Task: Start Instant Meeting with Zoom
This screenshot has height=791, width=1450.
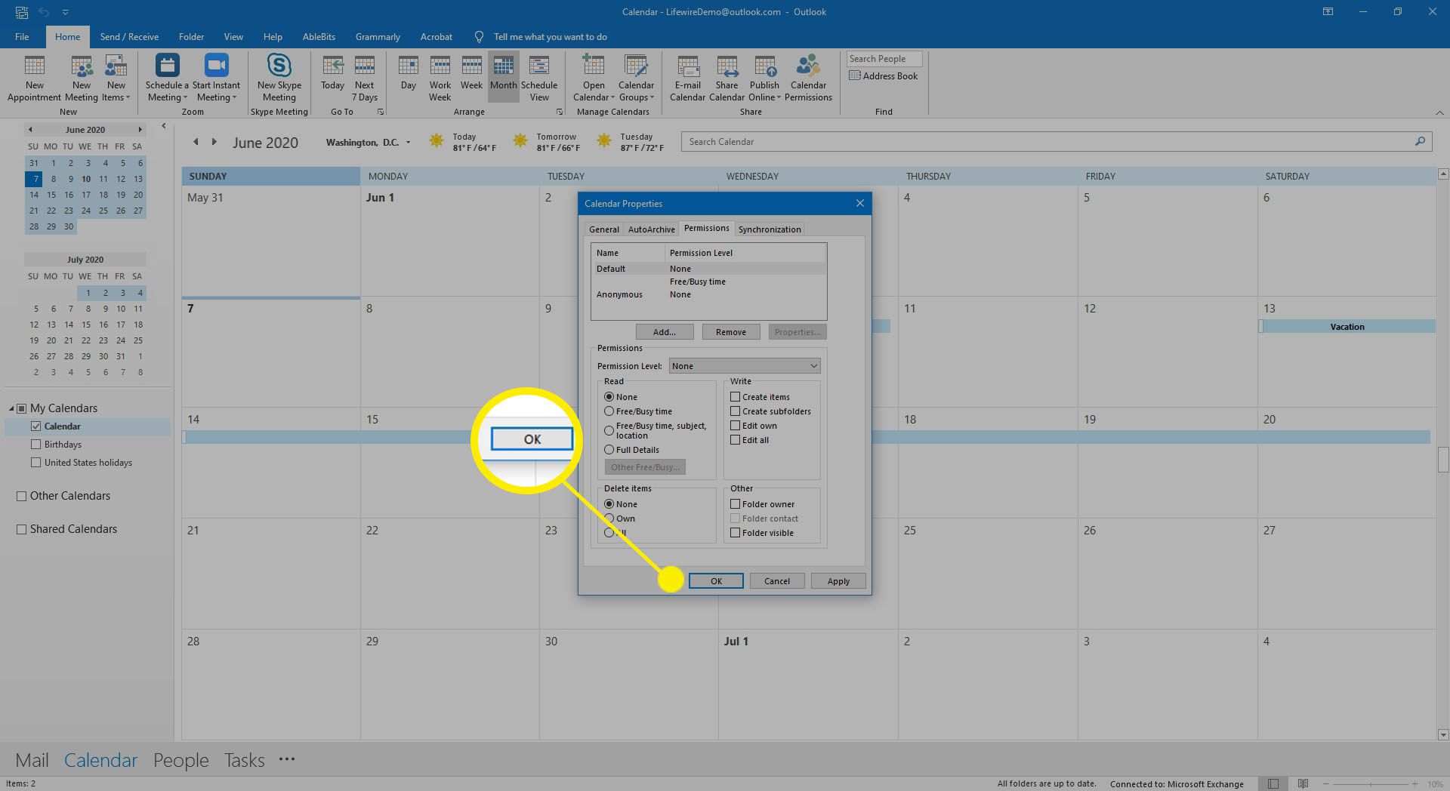Action: coord(216,78)
